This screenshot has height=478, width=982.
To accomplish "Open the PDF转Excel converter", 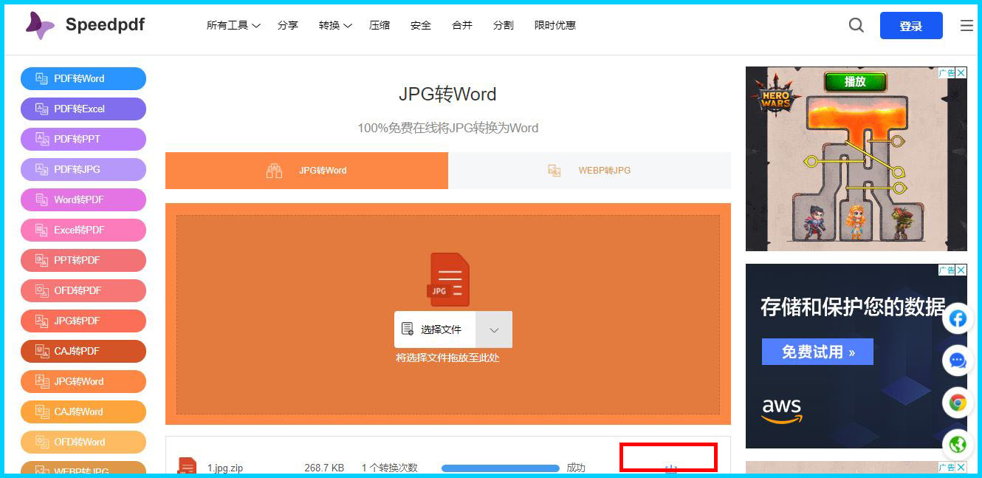I will [83, 109].
